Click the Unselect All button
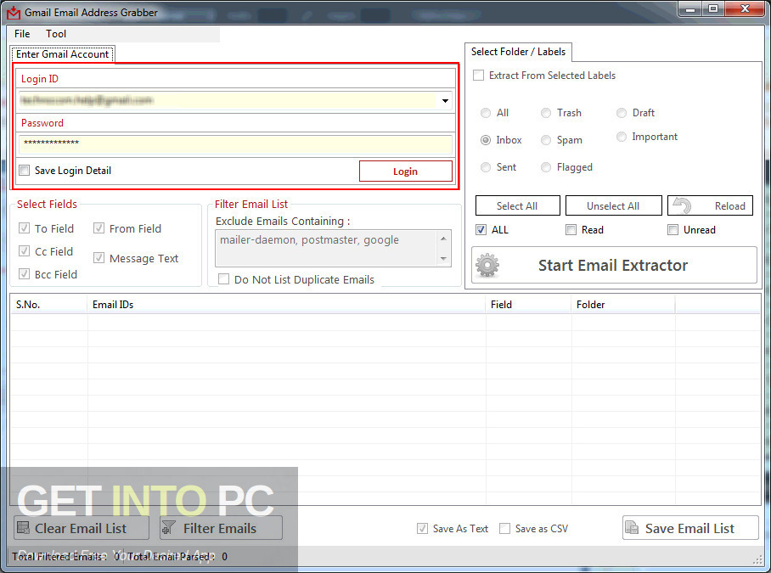The width and height of the screenshot is (771, 573). tap(613, 205)
